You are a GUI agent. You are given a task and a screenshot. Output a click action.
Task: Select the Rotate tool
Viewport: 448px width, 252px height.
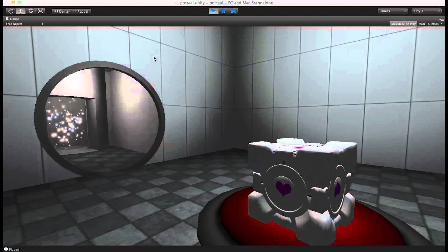coord(31,11)
